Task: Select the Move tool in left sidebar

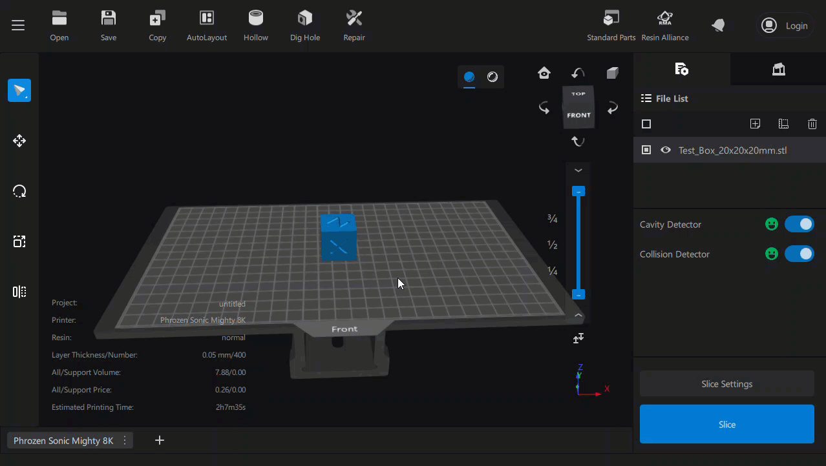Action: click(x=19, y=141)
